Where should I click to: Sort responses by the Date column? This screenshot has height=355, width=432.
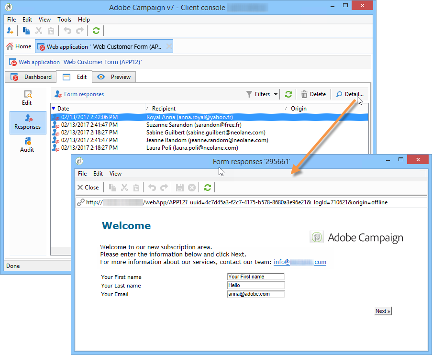pyautogui.click(x=98, y=109)
